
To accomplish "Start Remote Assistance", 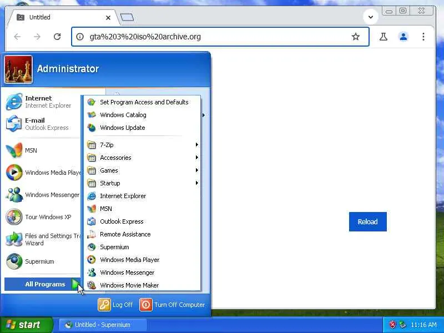I will coord(143,234).
